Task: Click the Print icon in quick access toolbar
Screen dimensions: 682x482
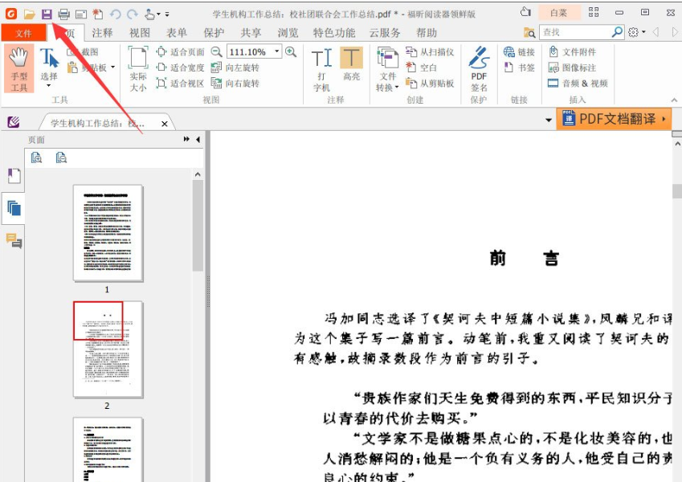Action: point(63,14)
